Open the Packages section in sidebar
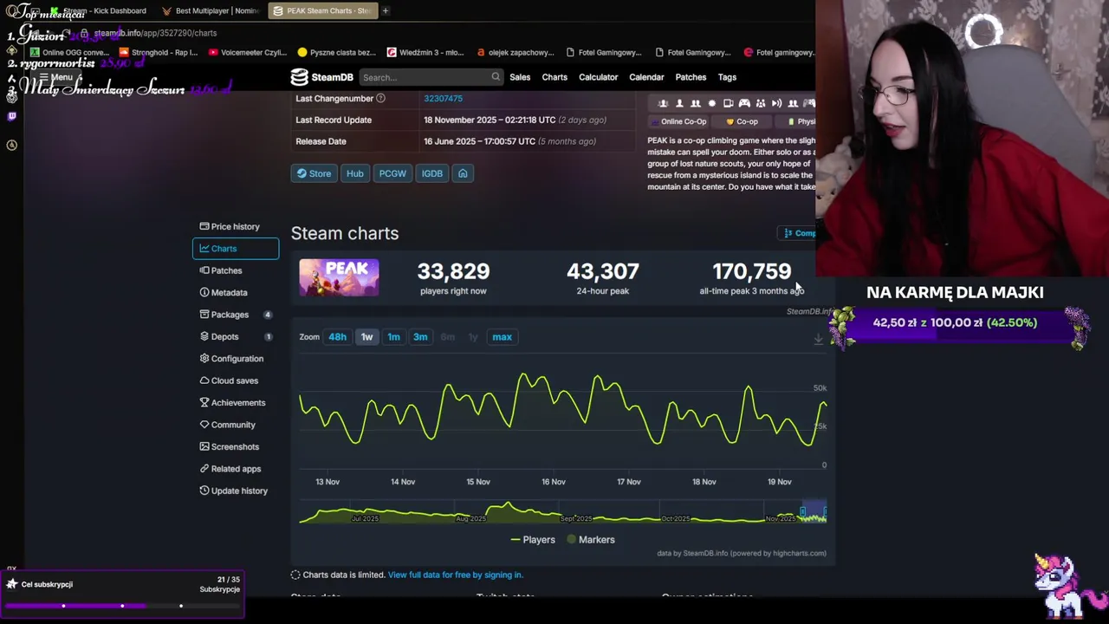 click(x=236, y=315)
